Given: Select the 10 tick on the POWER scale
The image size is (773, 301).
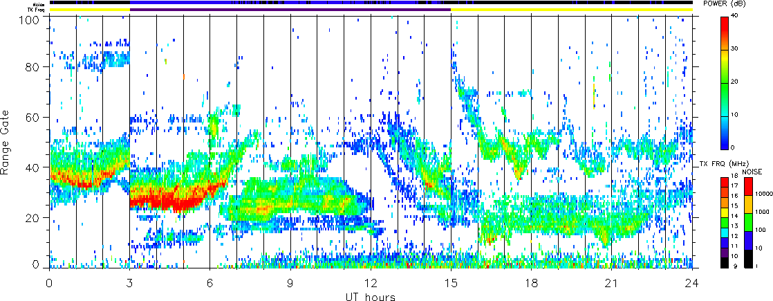Looking at the screenshot, I should coord(736,114).
